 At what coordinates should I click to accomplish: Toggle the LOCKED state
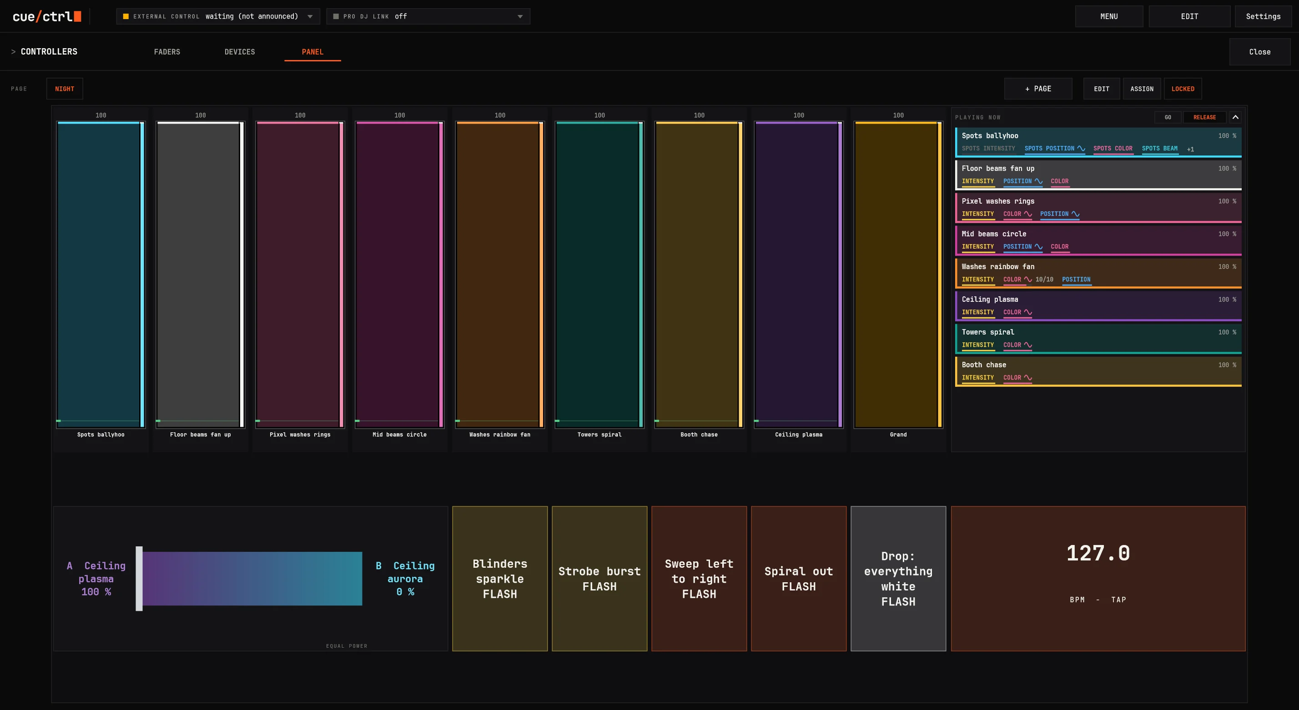[x=1183, y=89]
